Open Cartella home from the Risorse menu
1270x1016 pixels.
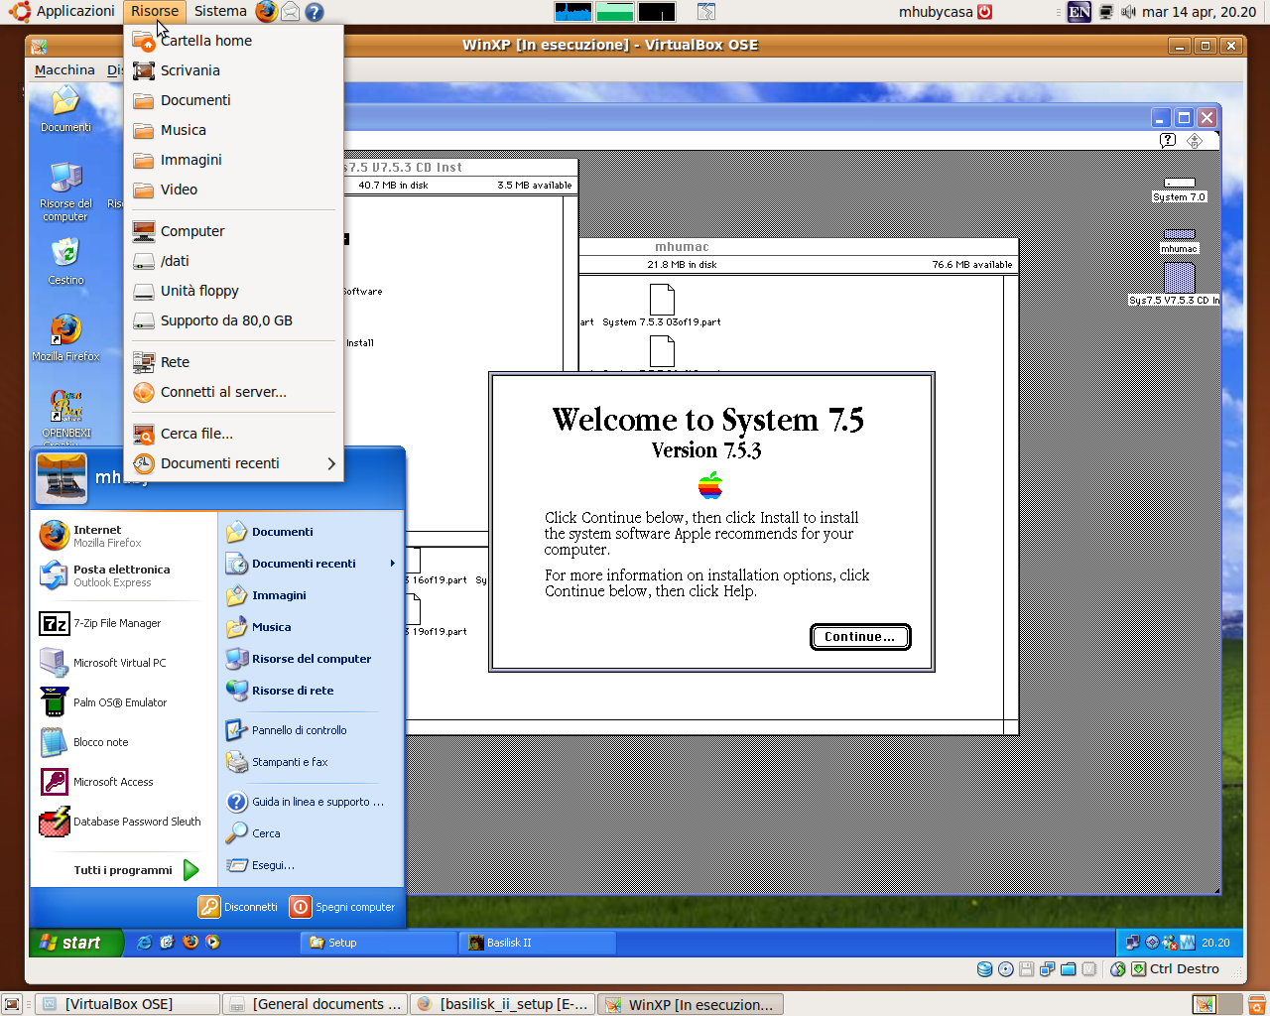click(x=234, y=41)
